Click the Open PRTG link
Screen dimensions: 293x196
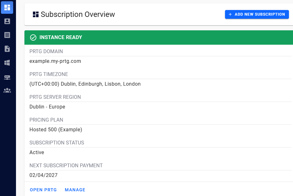(43, 190)
